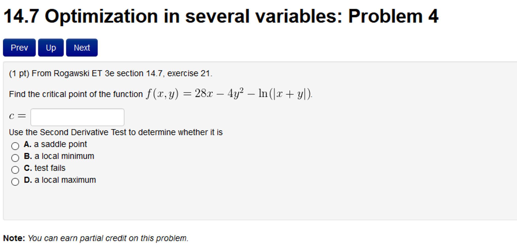517x247 pixels.
Task: Activate the local maximum option
Action: tap(15, 181)
